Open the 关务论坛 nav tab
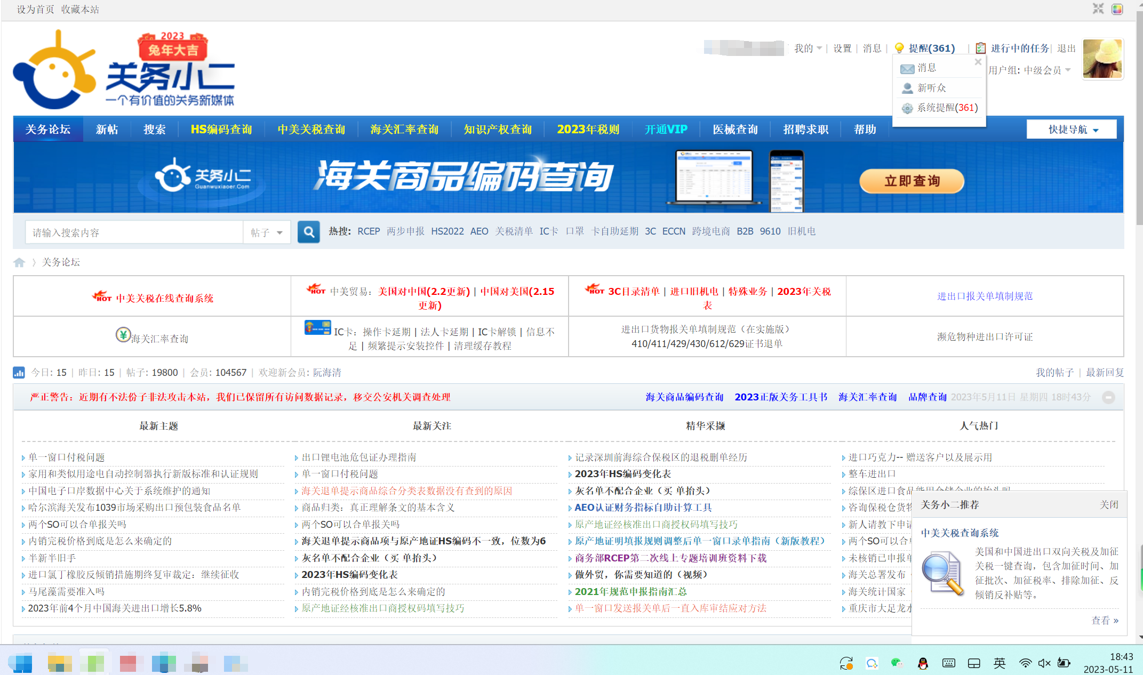1143x675 pixels. point(48,130)
